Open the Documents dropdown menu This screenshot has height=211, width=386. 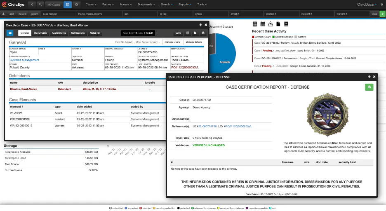point(146,5)
